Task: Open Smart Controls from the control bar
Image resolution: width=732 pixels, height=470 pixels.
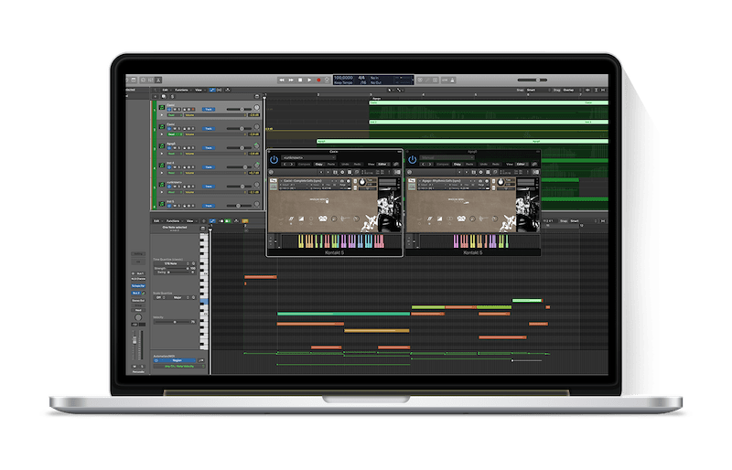Action: (144, 80)
